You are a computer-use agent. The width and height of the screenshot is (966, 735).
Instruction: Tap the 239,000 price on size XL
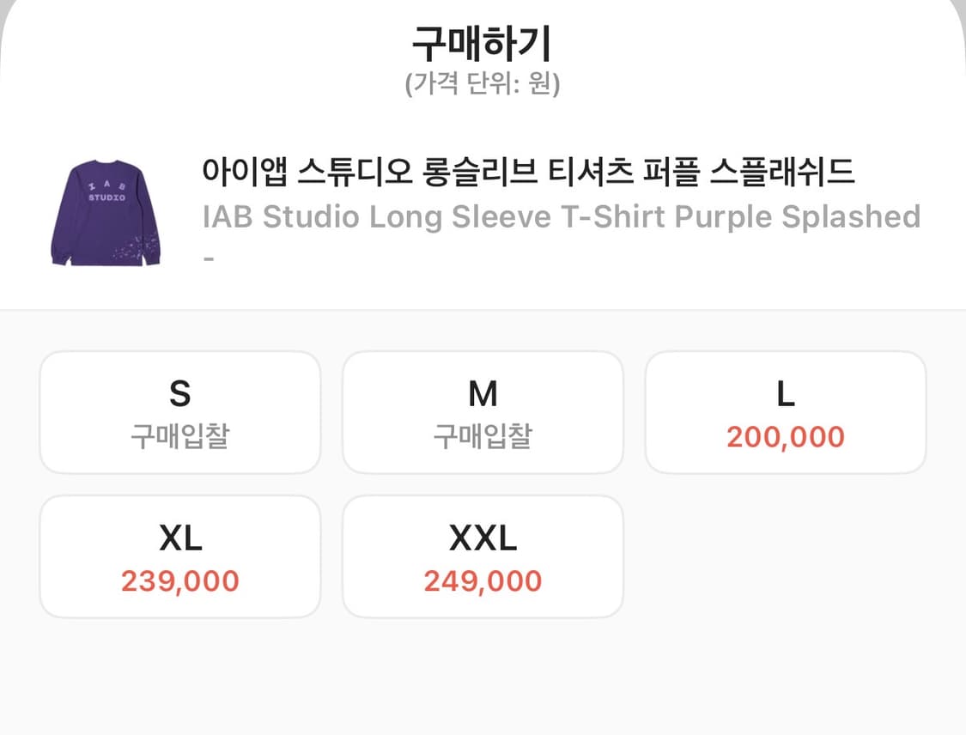point(179,580)
